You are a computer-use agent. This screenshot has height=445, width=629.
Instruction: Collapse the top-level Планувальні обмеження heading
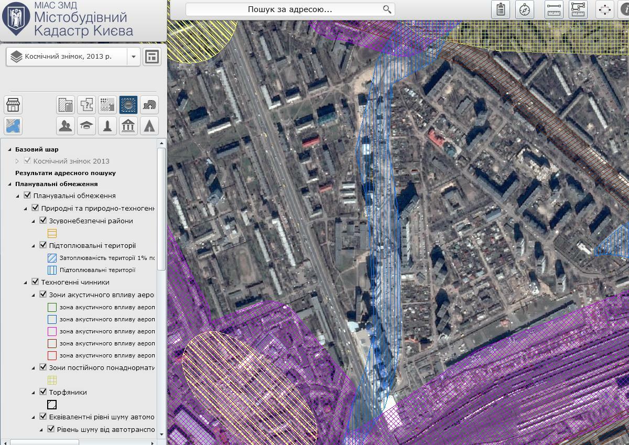coord(9,184)
